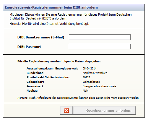Screen dimensions: 148x120
Task: Click the red X cancel icon
Action: pos(66,111)
